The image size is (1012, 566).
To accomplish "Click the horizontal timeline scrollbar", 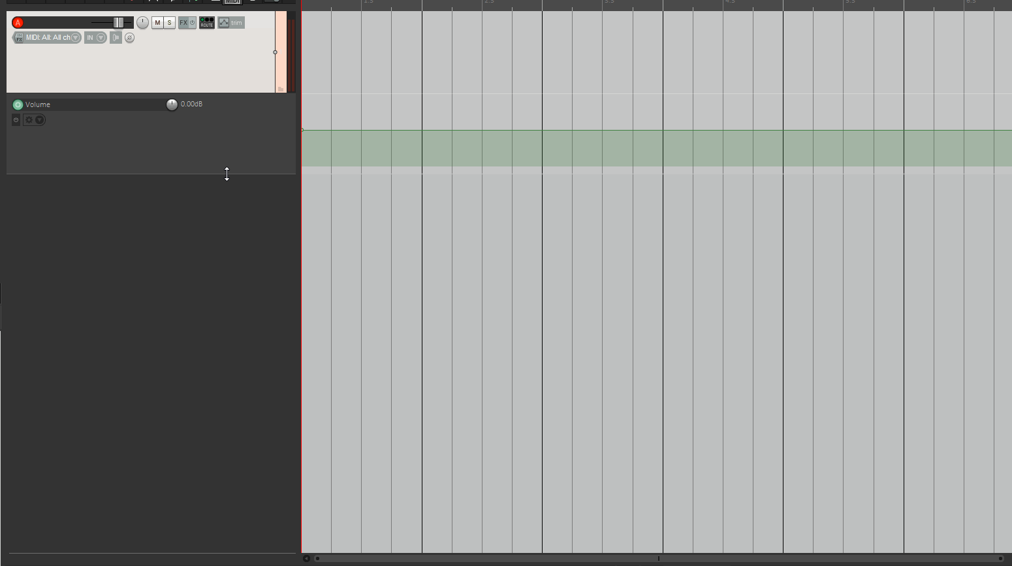I will click(x=658, y=558).
